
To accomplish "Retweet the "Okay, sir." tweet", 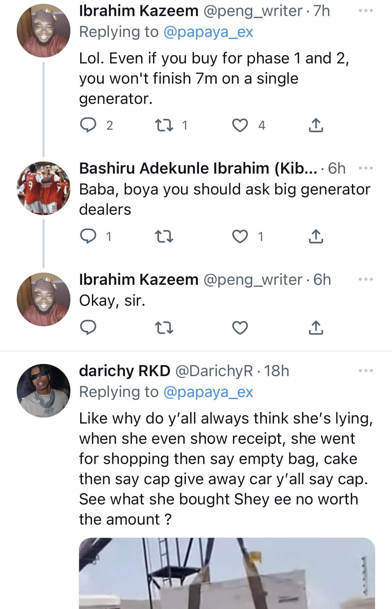I will coord(164,328).
